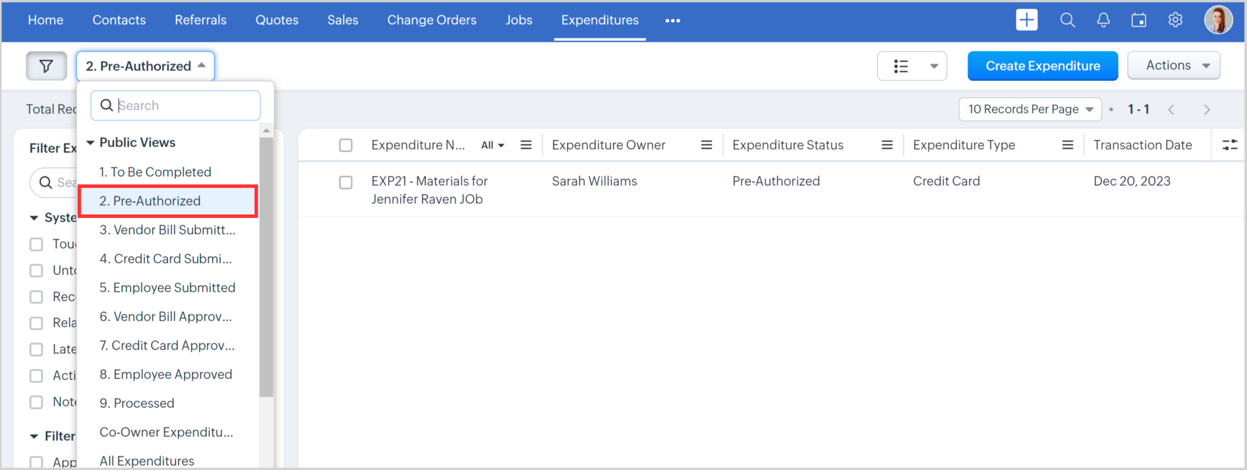The height and width of the screenshot is (470, 1247).
Task: Expand the Actions dropdown
Action: [x=1173, y=65]
